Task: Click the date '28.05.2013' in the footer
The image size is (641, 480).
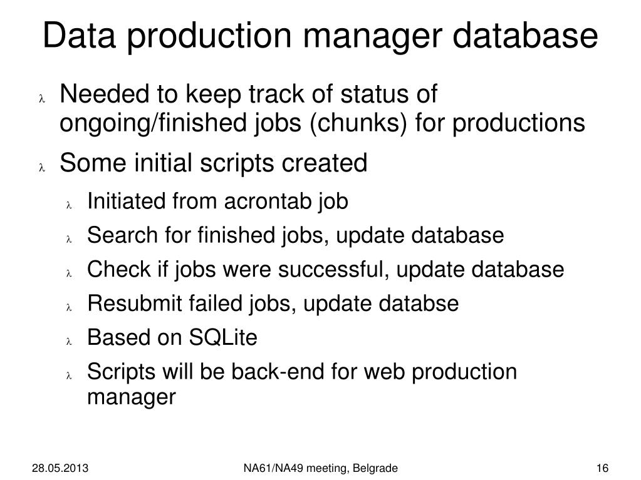Action: coord(60,468)
